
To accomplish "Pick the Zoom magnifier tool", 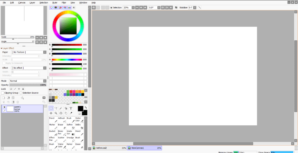I will (x=56, y=113).
